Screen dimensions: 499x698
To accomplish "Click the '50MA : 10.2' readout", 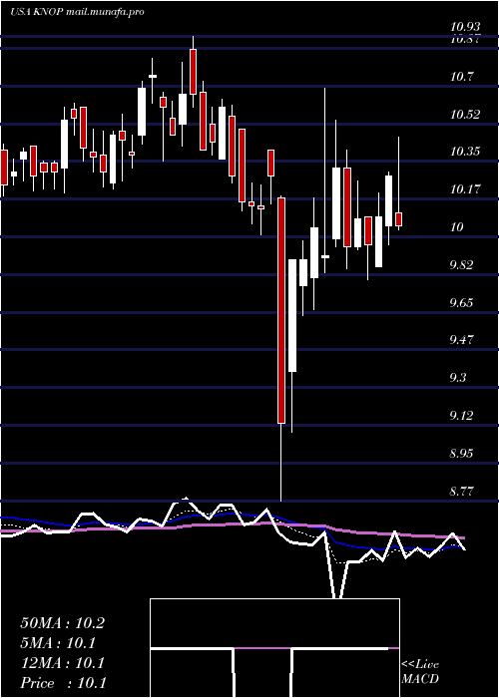I will tap(63, 623).
